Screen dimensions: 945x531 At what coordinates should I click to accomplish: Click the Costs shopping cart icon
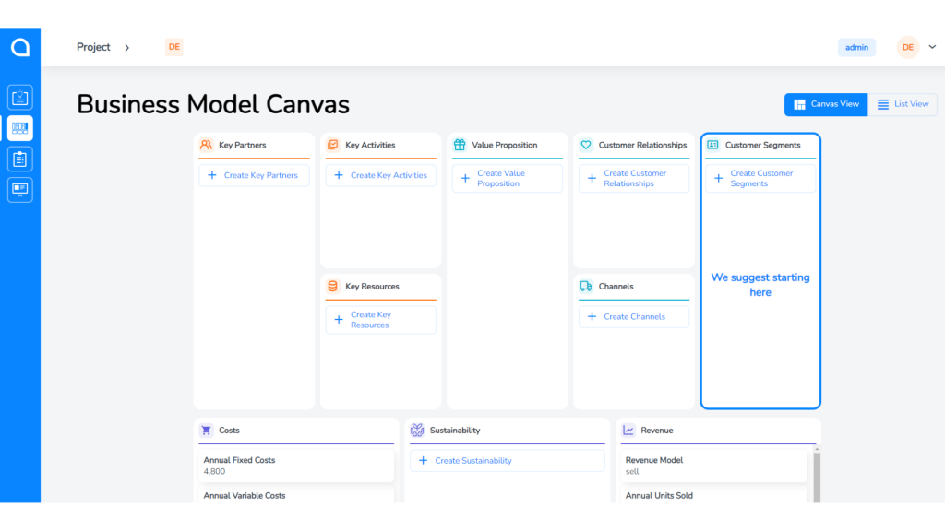[x=207, y=431]
